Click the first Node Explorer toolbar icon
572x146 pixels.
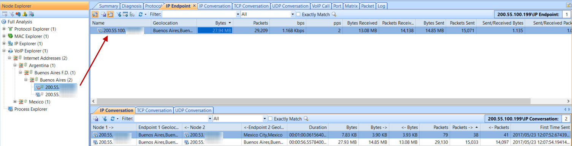click(x=5, y=14)
